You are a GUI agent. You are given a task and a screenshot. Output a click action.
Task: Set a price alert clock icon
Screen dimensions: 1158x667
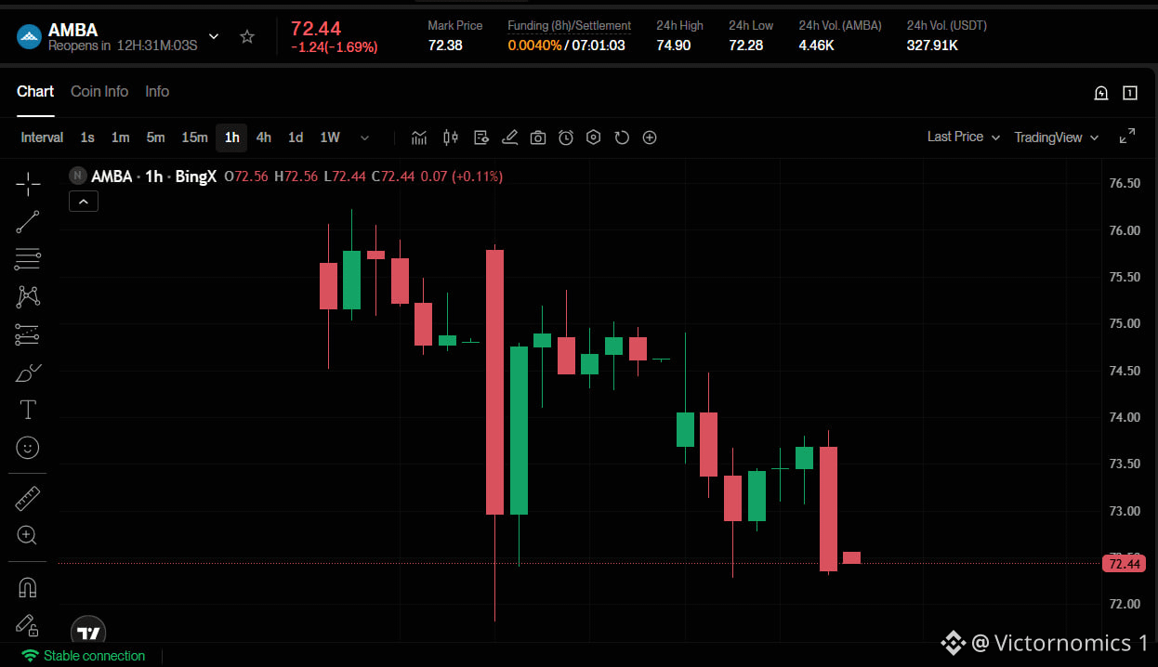coord(566,137)
